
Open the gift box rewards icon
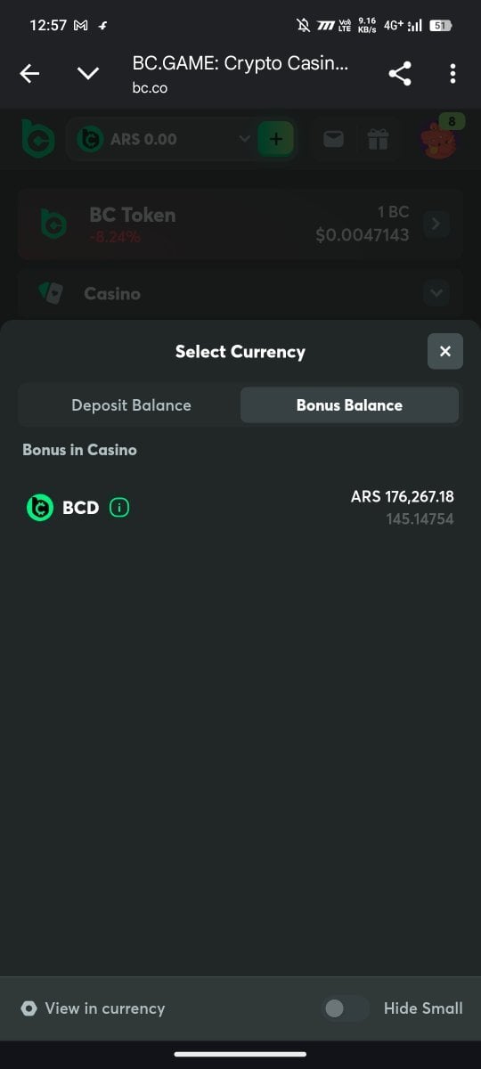(x=379, y=139)
